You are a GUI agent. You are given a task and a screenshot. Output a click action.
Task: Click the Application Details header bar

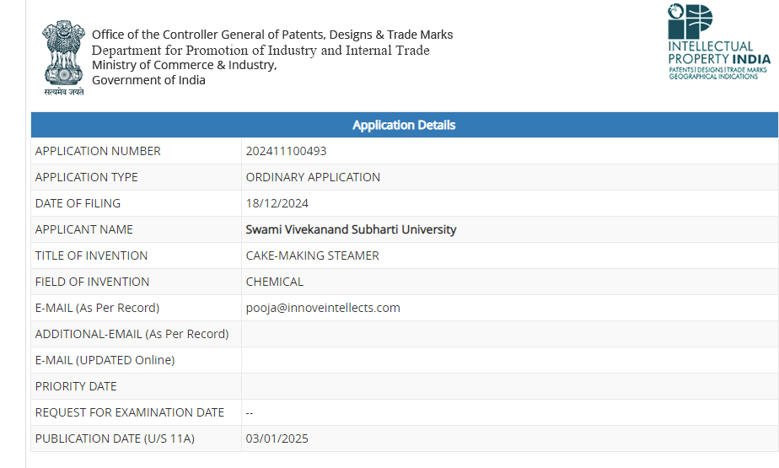click(x=404, y=125)
